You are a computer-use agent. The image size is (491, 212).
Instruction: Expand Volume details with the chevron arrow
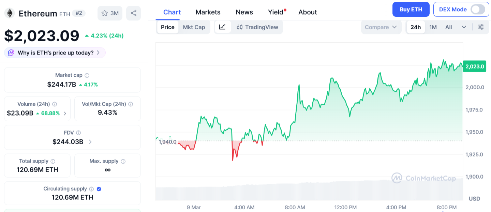tap(65, 113)
